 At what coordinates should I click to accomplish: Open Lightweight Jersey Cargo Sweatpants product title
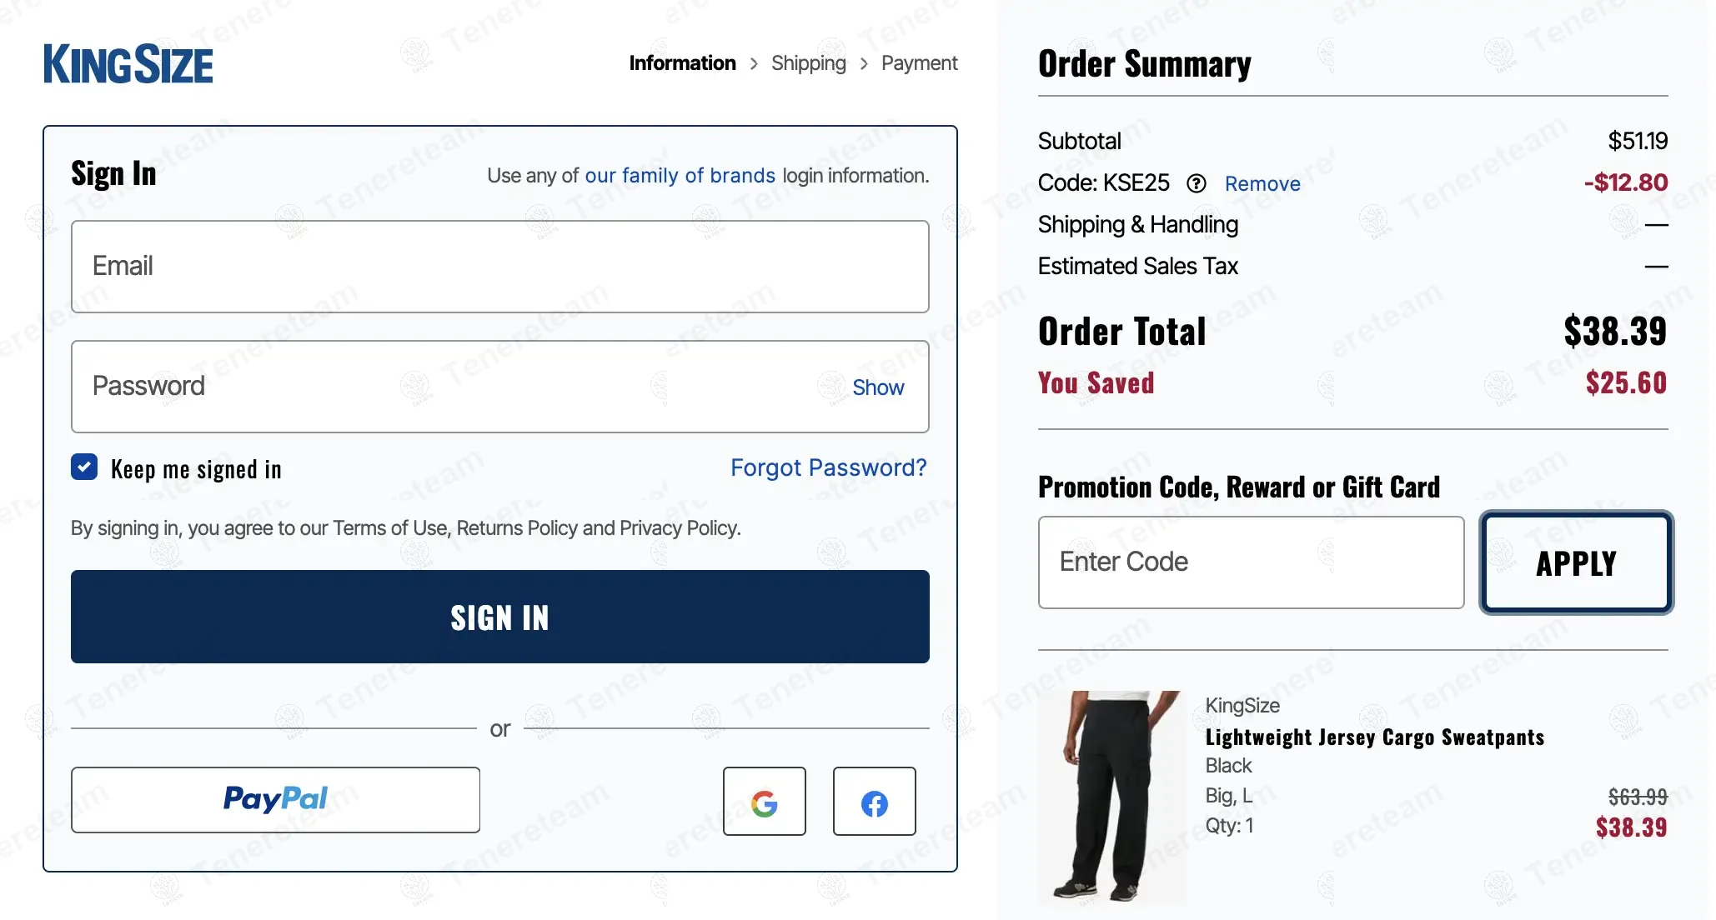(x=1374, y=737)
